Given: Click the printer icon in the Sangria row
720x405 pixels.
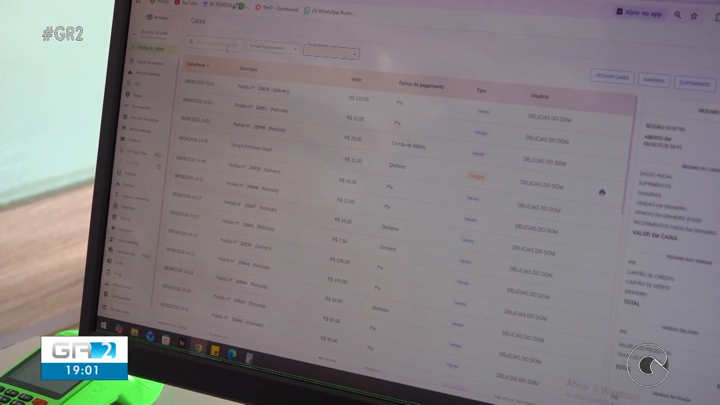Looking at the screenshot, I should [602, 192].
